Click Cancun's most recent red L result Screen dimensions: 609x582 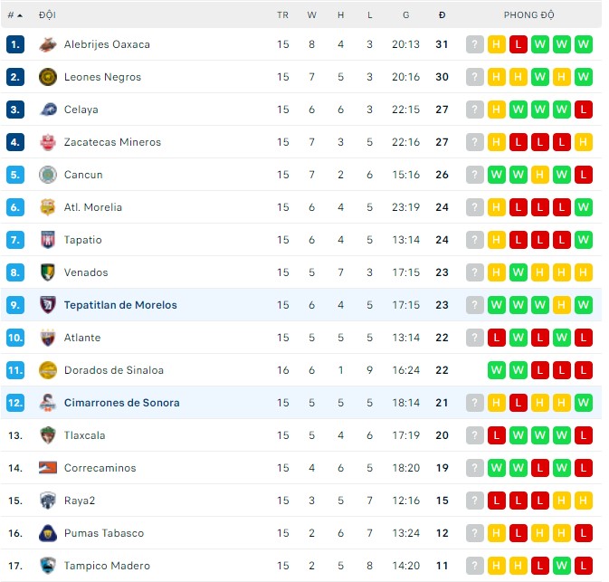584,175
